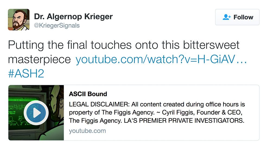
Task: Click the gray youtube.com domain label
Action: pyautogui.click(x=87, y=131)
